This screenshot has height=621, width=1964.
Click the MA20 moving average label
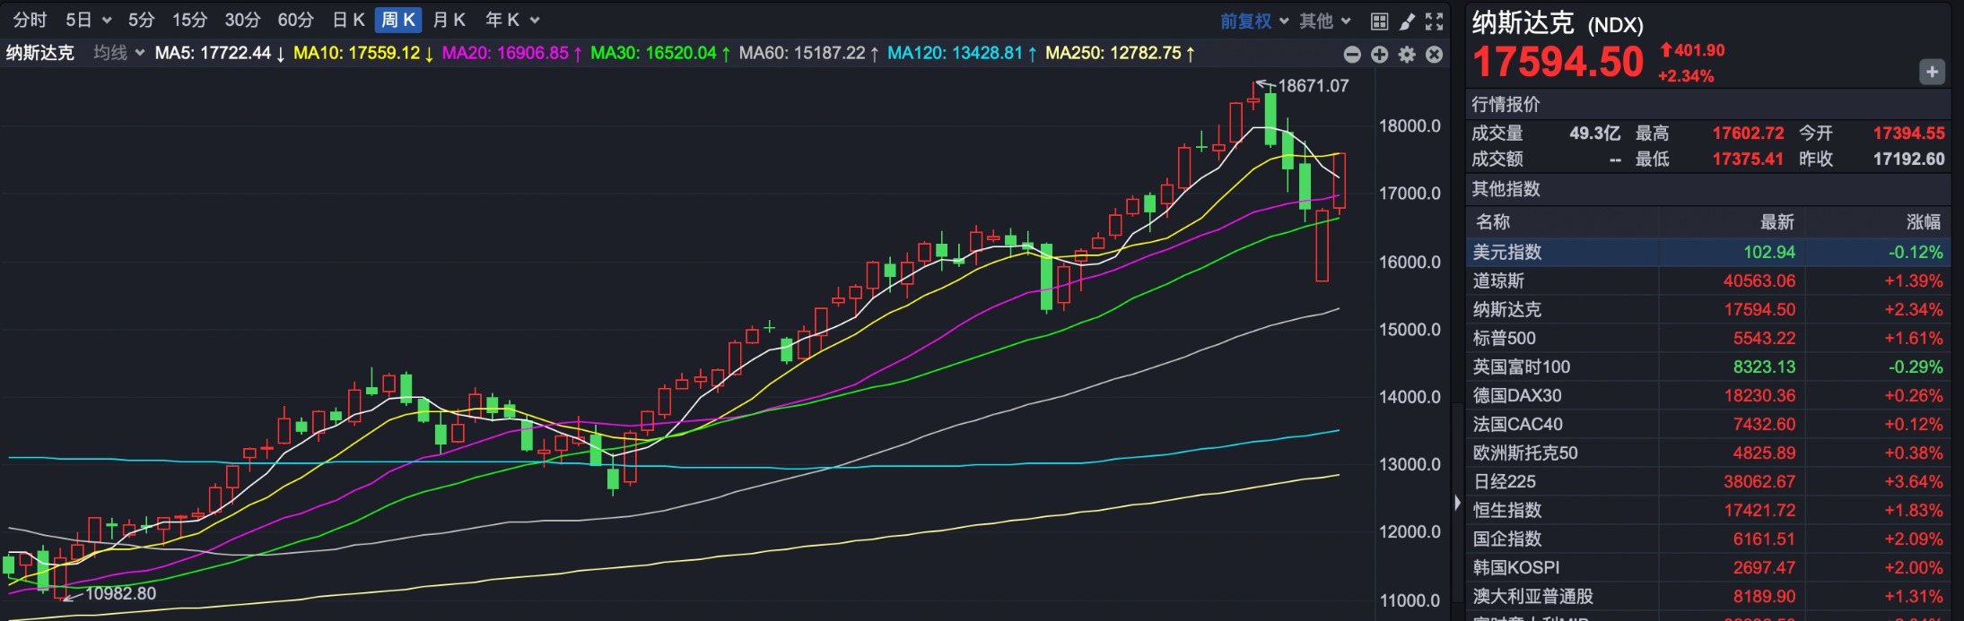click(512, 53)
